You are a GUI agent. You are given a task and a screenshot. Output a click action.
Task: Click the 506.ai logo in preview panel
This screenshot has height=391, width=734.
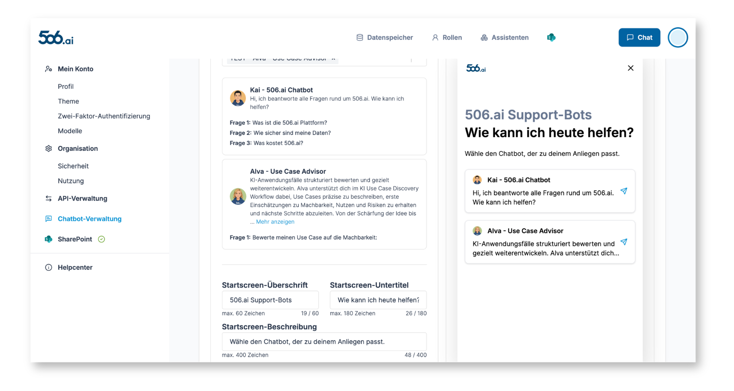point(476,68)
